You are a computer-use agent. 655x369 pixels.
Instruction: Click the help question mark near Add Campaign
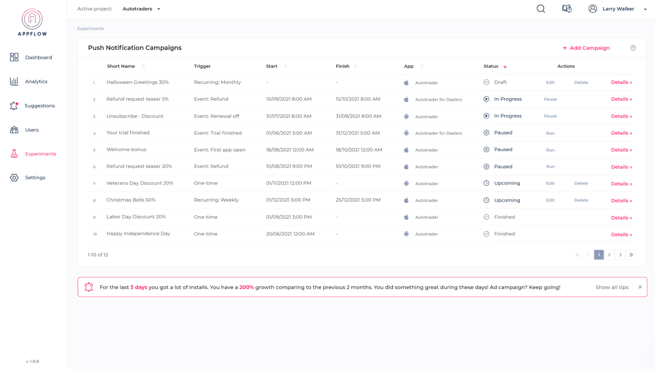633,47
